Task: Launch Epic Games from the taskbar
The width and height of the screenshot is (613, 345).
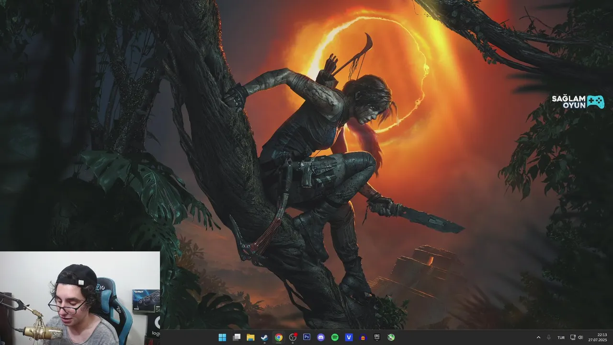Action: pyautogui.click(x=377, y=337)
